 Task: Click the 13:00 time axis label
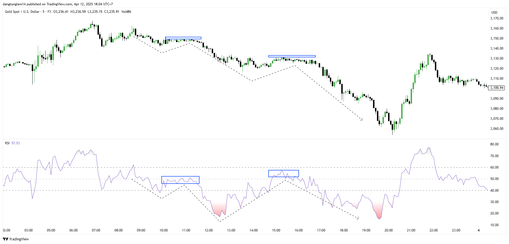point(231,230)
